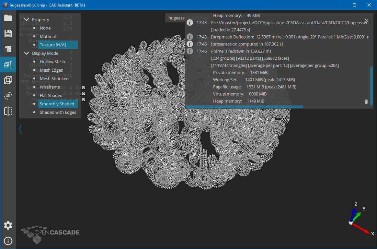Close the message log panel
This screenshot has width=377, height=249.
366,20
